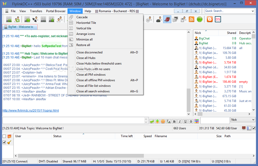Open the two-users toolbar icon
This screenshot has width=258, height=166.
(60, 19)
